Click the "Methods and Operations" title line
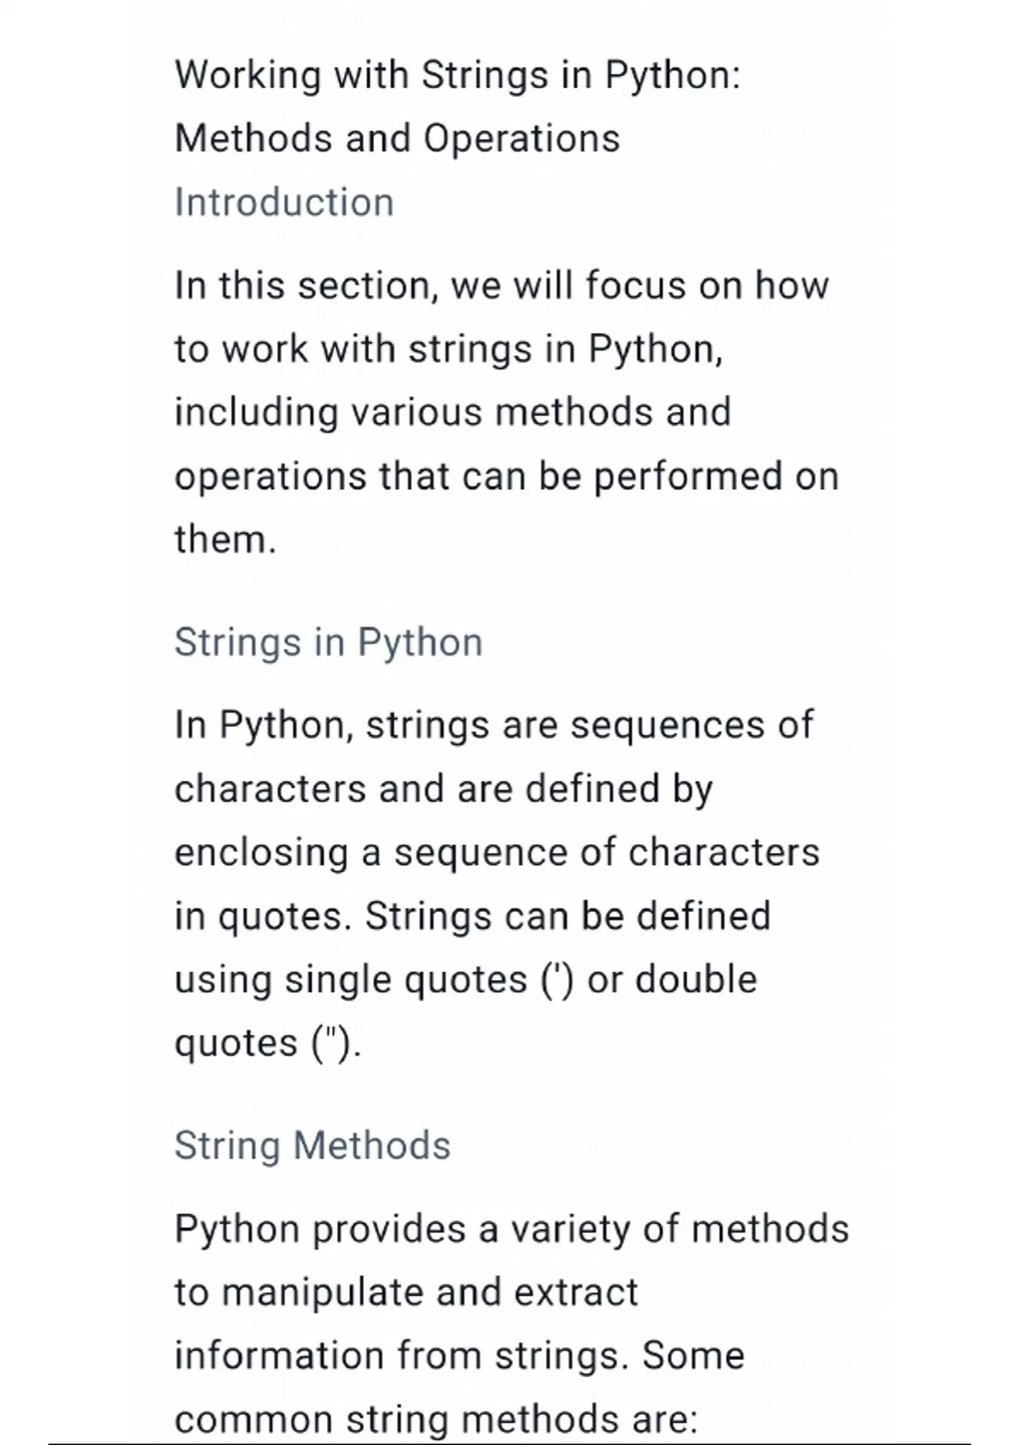Viewport: 1020px width, 1445px height. point(397,139)
